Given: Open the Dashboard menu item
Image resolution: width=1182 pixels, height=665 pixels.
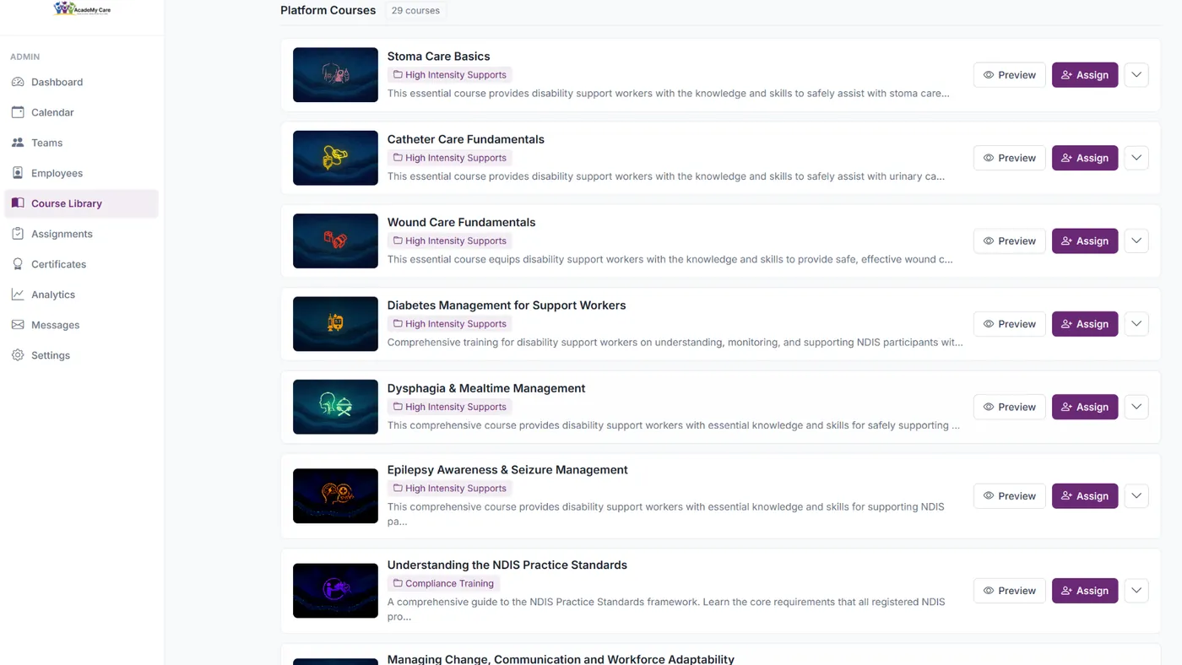Looking at the screenshot, I should click(81, 82).
